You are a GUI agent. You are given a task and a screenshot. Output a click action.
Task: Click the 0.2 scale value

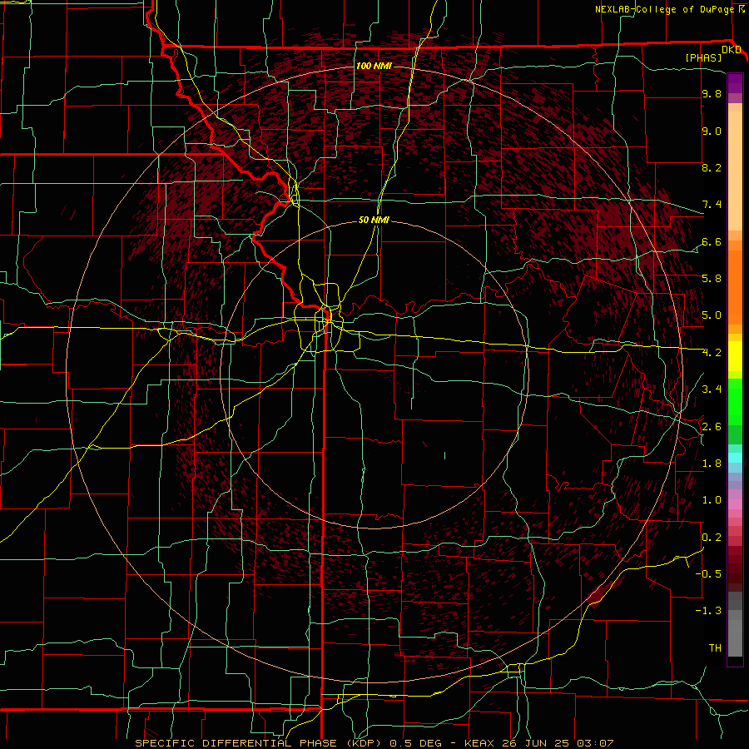click(712, 537)
